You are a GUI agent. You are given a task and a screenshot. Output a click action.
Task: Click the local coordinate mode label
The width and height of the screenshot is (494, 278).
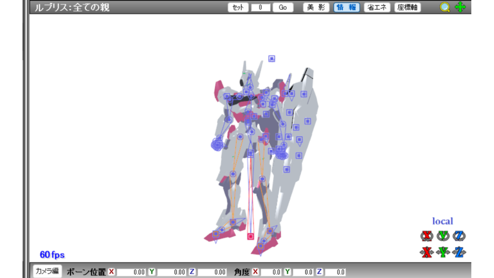[443, 221]
